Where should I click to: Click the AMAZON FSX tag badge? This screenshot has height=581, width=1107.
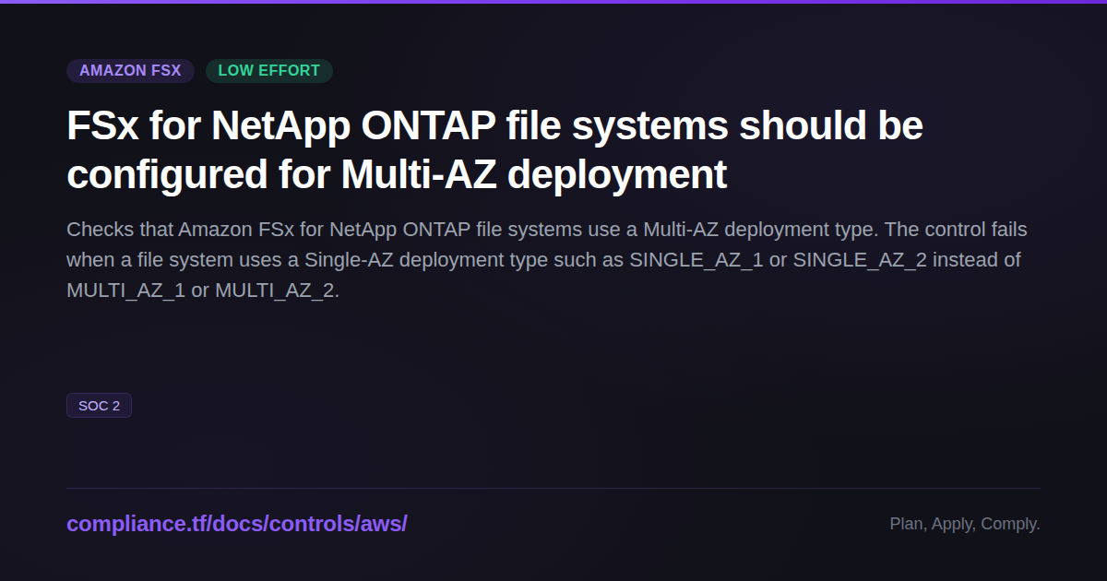coord(130,71)
